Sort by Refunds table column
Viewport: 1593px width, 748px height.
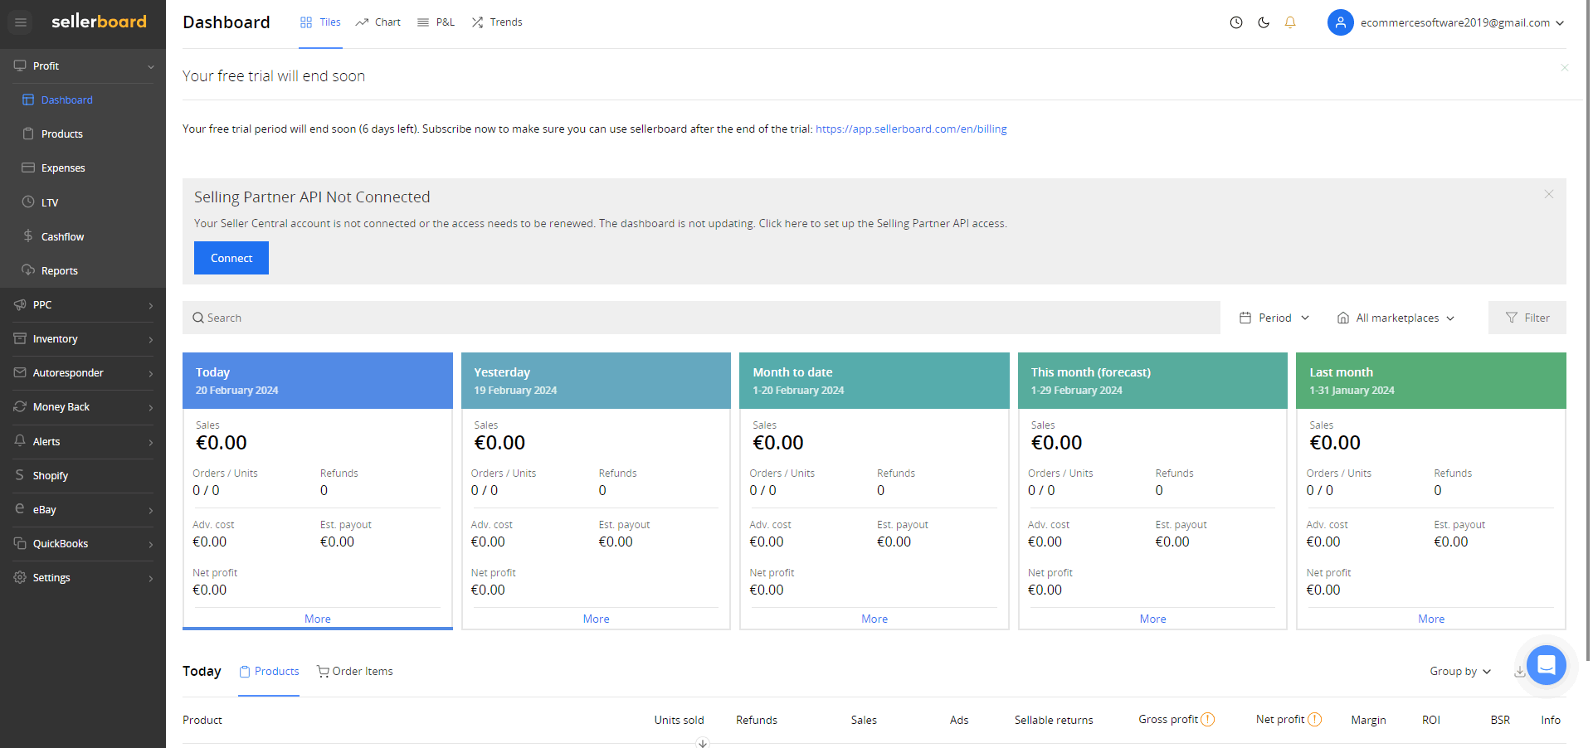coord(757,720)
